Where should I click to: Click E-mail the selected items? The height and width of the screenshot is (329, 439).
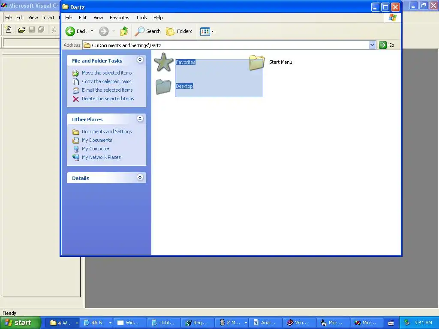click(x=107, y=90)
